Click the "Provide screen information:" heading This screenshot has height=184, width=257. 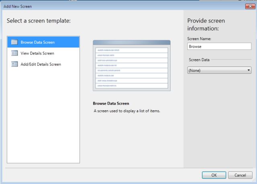(x=206, y=24)
